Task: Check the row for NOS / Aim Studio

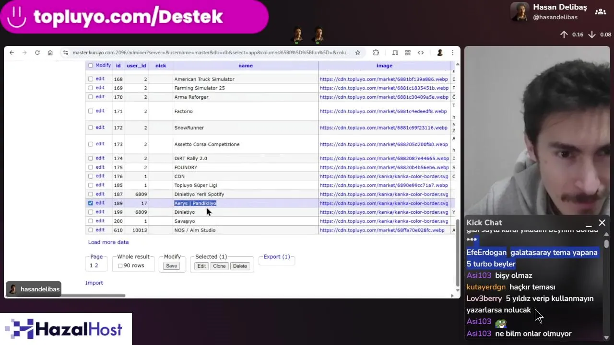Action: point(91,230)
